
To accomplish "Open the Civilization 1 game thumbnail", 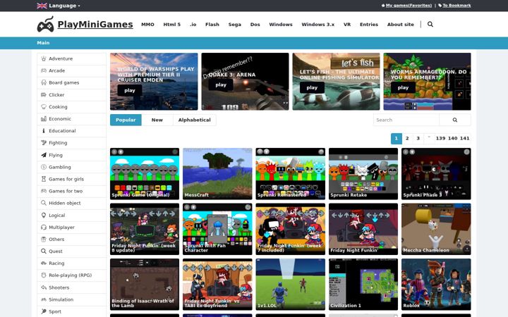I will (x=363, y=285).
